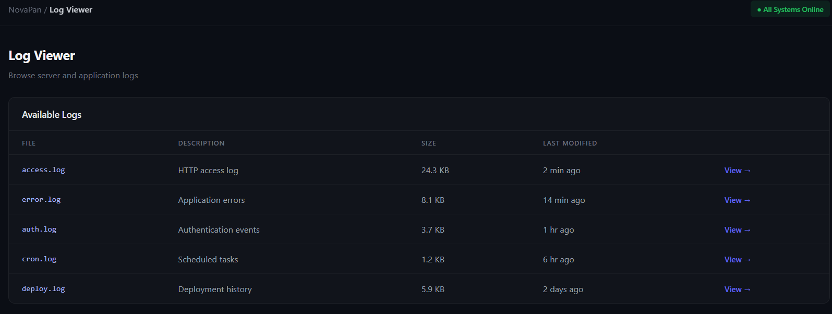Viewport: 832px width, 314px height.
Task: Click the Authentication events description
Action: point(219,230)
